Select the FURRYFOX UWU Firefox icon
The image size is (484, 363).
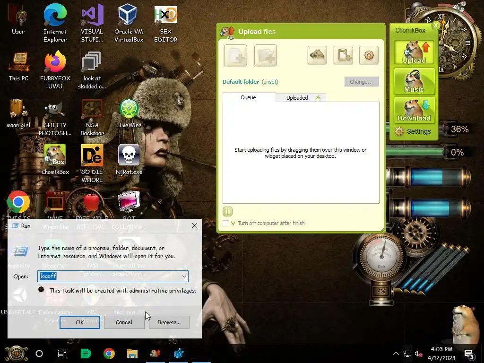pos(55,70)
